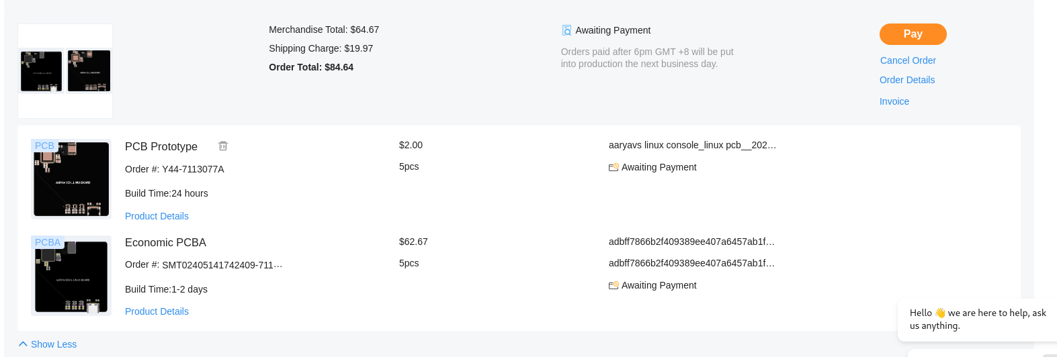Click the first adbff7866b2f file name
The height and width of the screenshot is (357, 1057).
pos(691,242)
